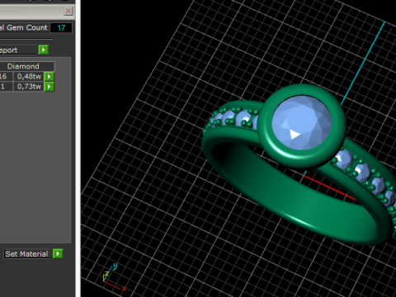Select the 0,48tw weight cell

29,77
